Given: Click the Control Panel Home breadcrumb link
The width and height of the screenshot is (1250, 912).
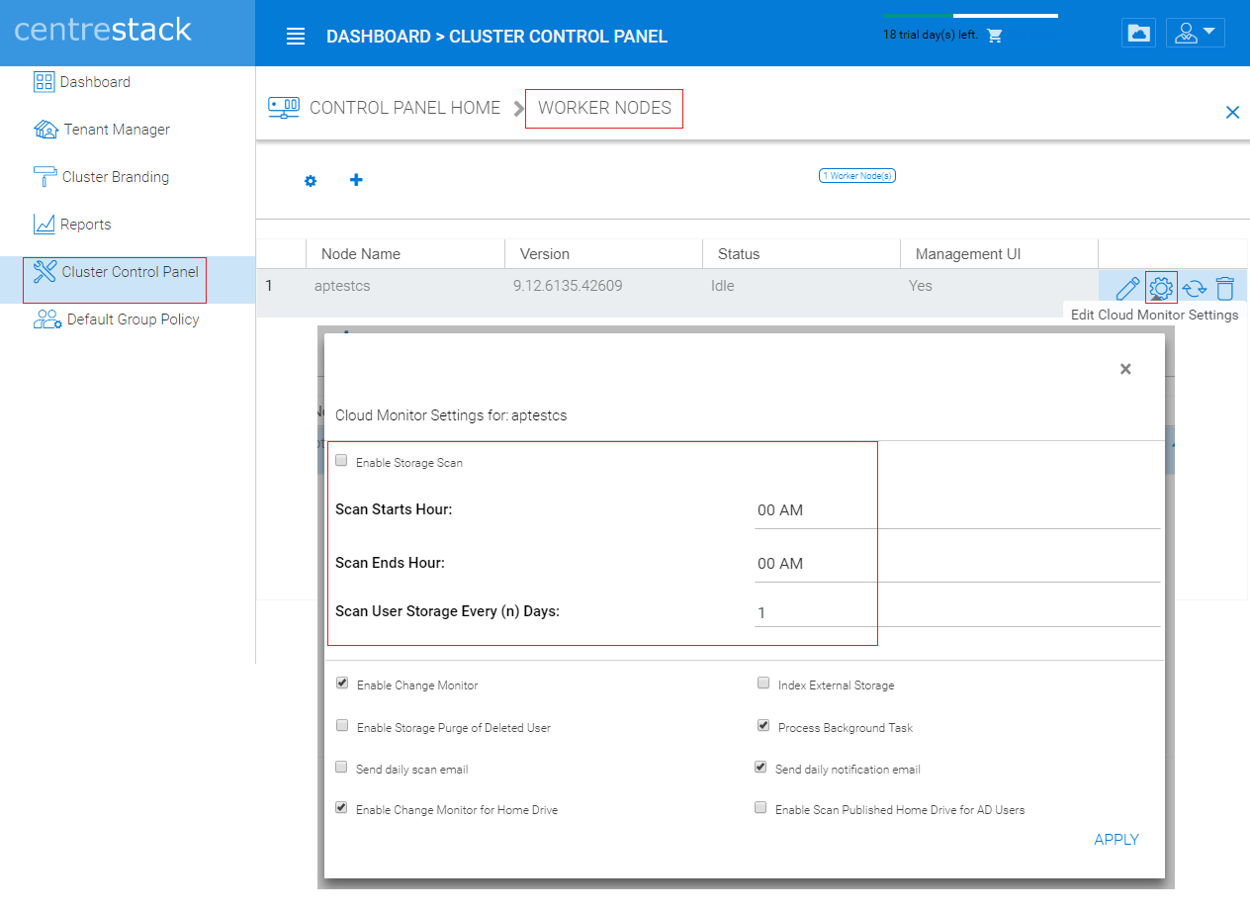Looking at the screenshot, I should [405, 108].
